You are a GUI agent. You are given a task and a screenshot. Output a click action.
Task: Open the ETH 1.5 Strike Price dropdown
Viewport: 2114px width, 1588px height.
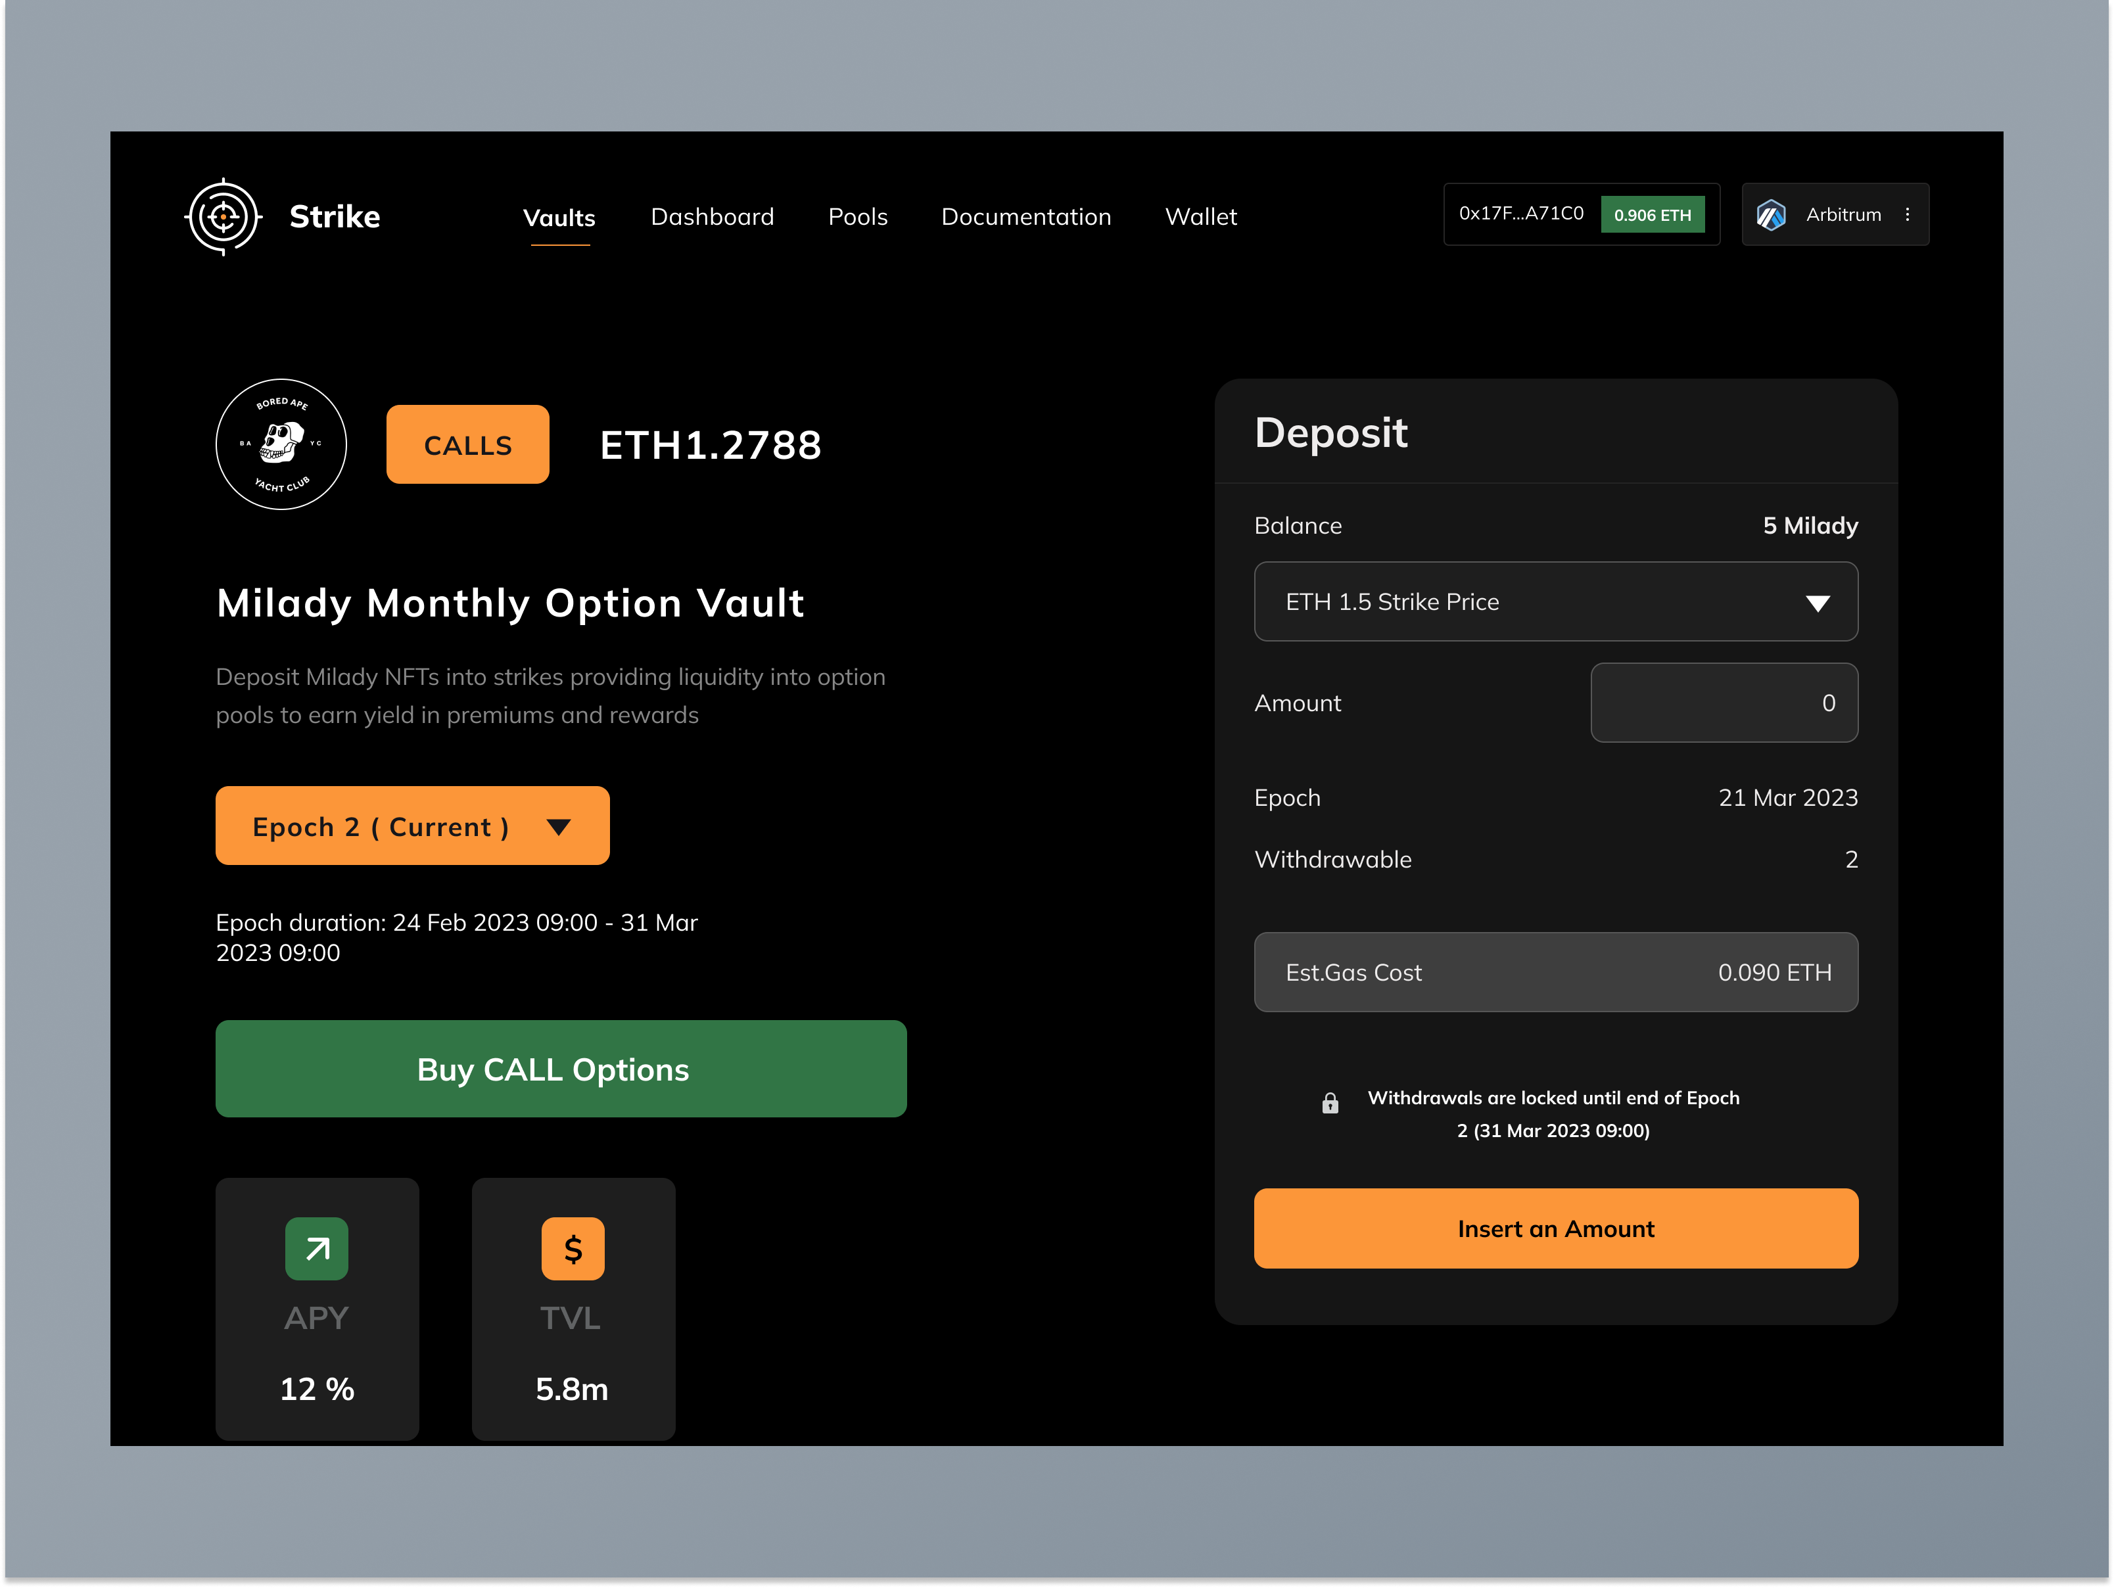click(1556, 602)
